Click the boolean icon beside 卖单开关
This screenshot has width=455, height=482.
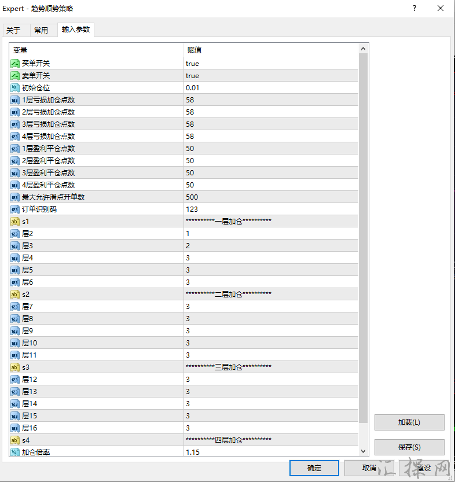[x=15, y=76]
